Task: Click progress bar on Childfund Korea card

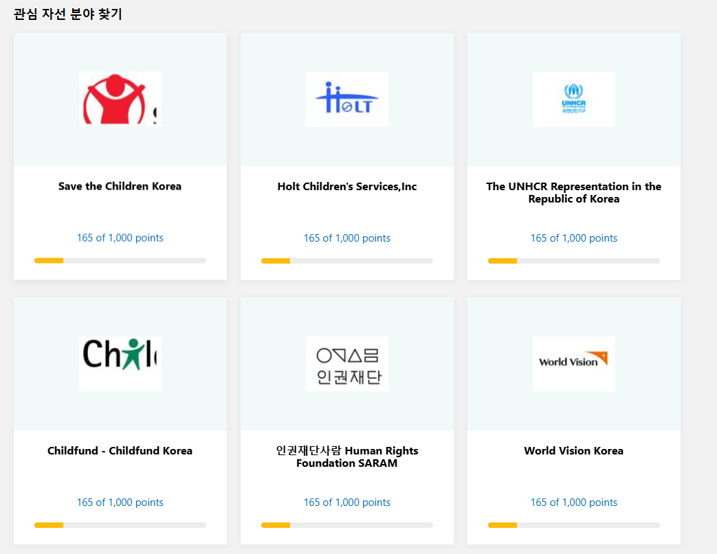Action: click(120, 525)
